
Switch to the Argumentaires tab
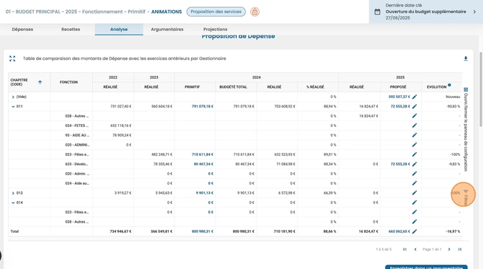167,30
